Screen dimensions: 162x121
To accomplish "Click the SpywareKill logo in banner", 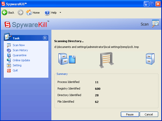I will pos(27,24).
